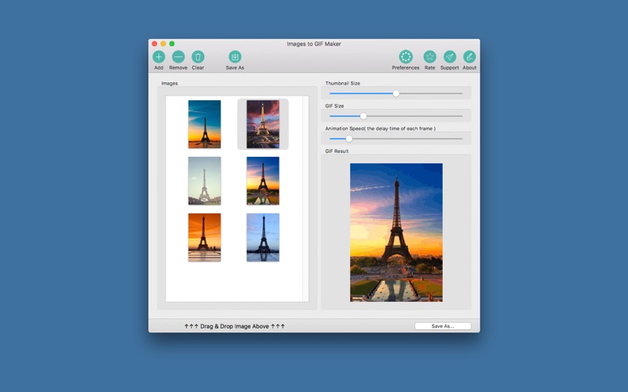
Task: Select the highlighted illuminated Eiffel Tower thumbnail
Action: [x=263, y=124]
